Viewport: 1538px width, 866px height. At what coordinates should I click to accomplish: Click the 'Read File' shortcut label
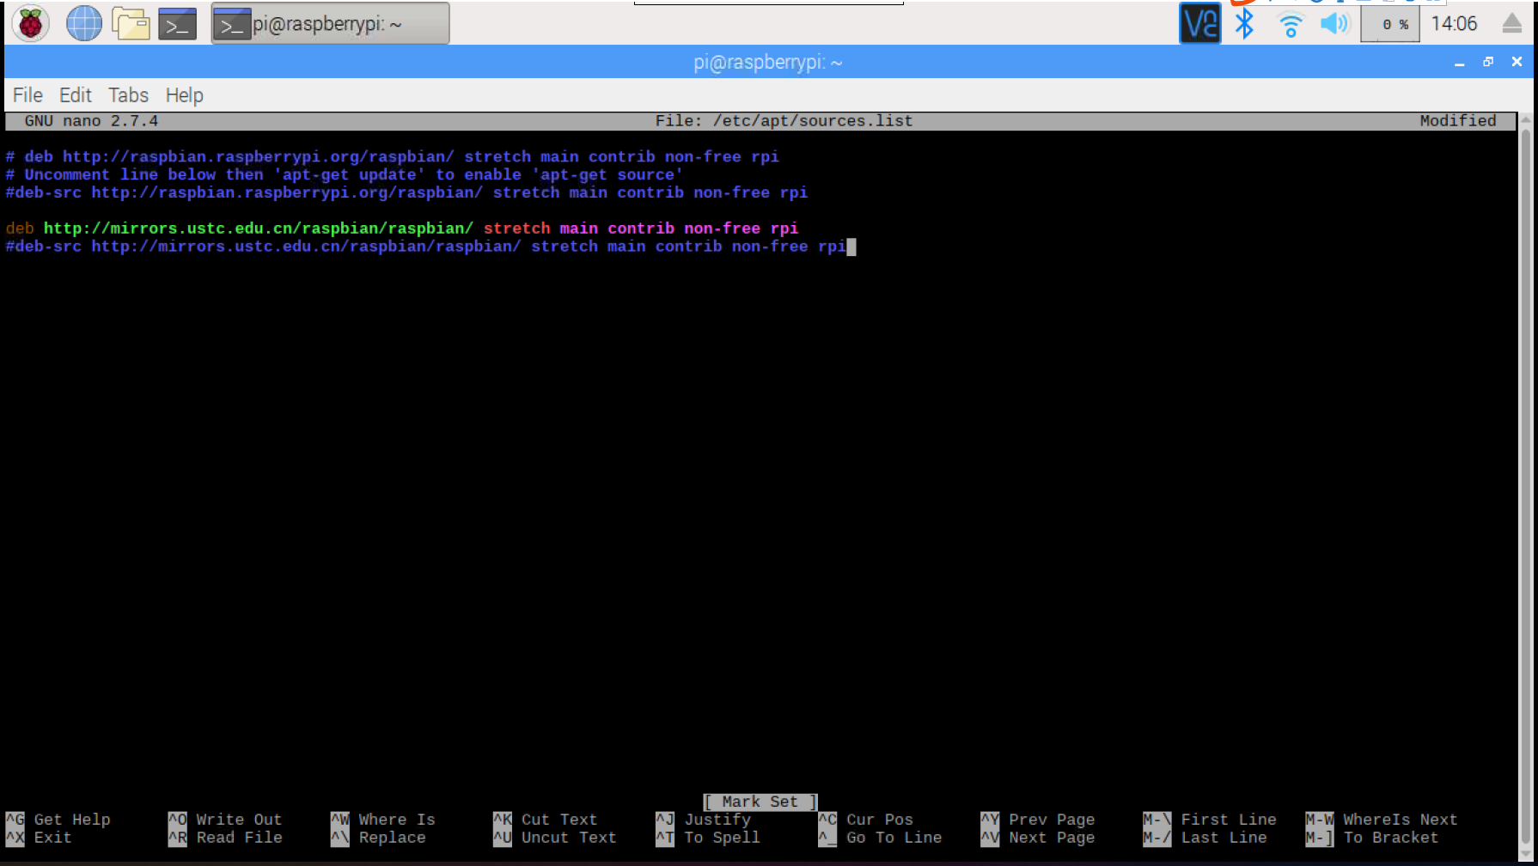coord(239,838)
